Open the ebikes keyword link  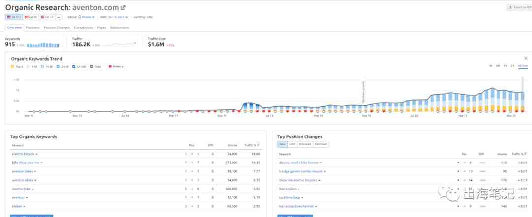[x=17, y=206]
